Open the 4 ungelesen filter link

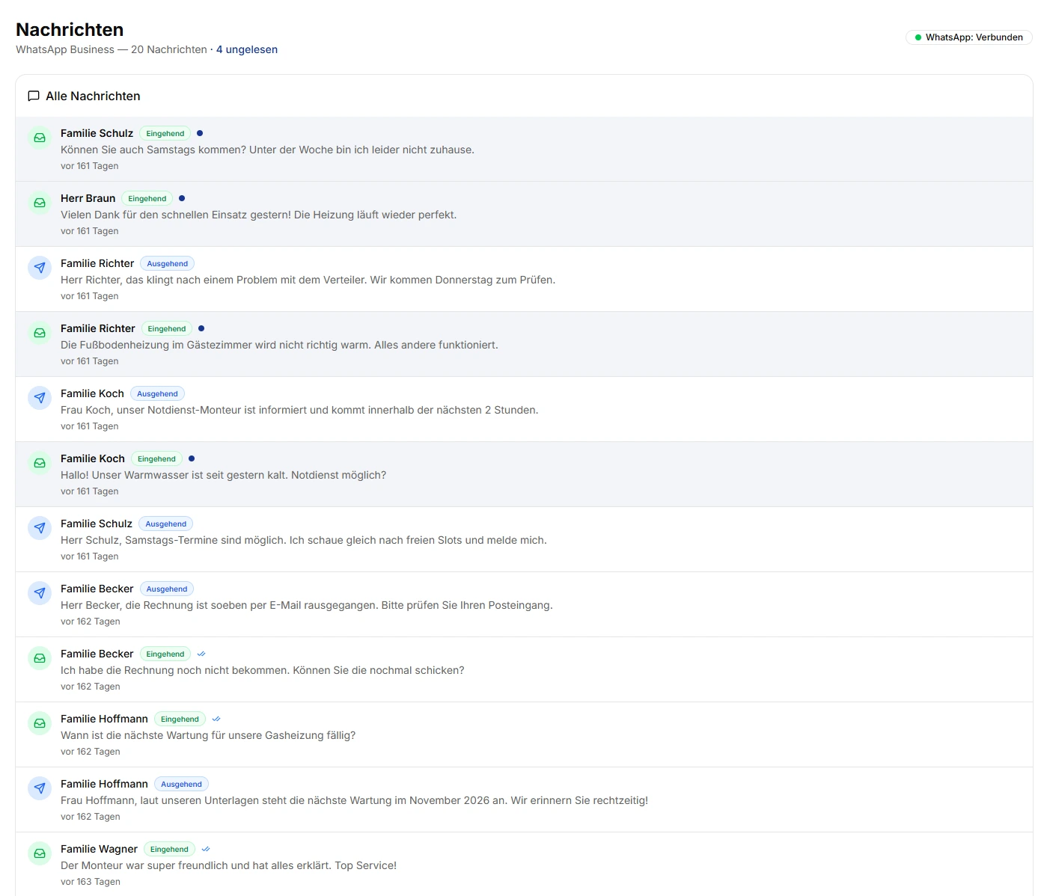247,49
